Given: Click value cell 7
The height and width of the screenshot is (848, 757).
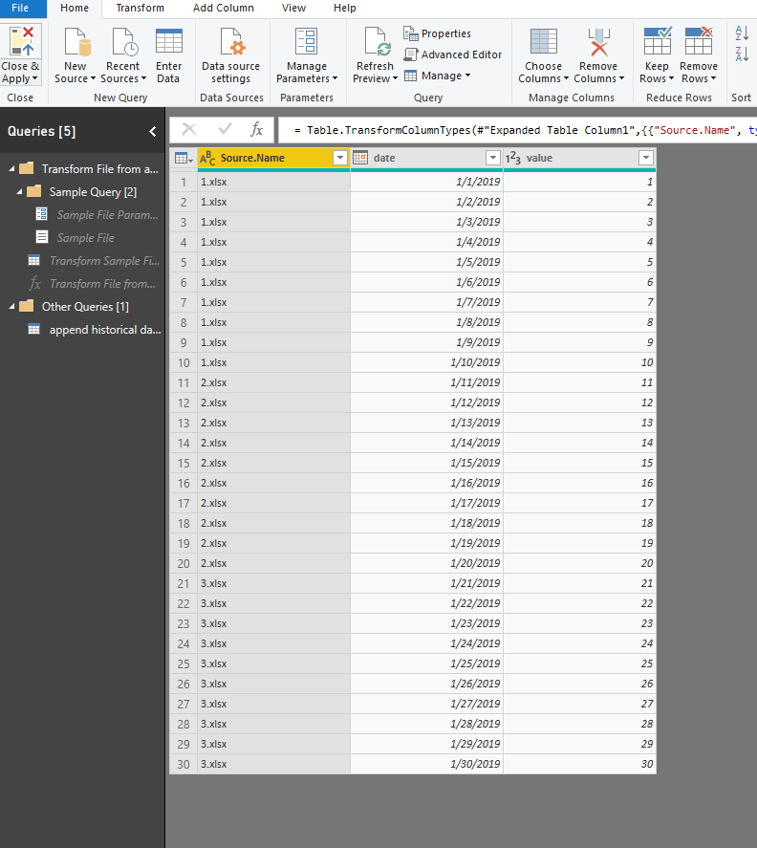Looking at the screenshot, I should (x=579, y=302).
